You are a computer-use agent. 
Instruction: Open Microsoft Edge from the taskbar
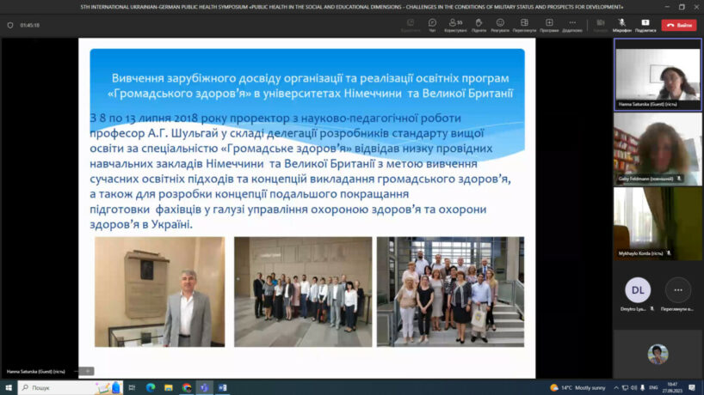(151, 387)
